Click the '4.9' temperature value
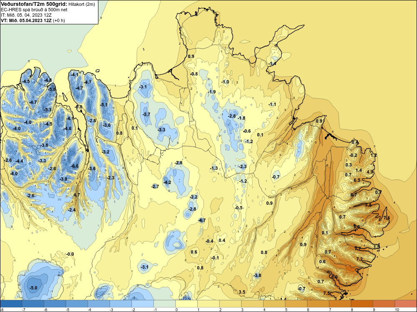This screenshot has width=417, height=312. click(x=370, y=172)
